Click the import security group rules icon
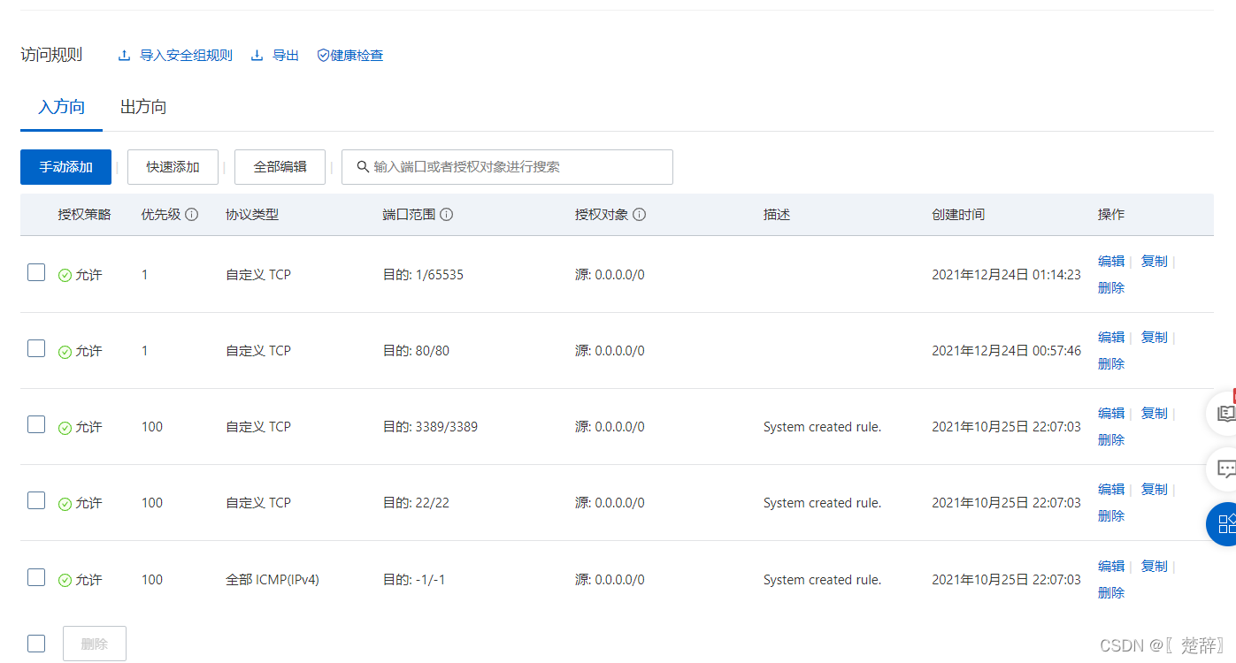 [x=124, y=56]
